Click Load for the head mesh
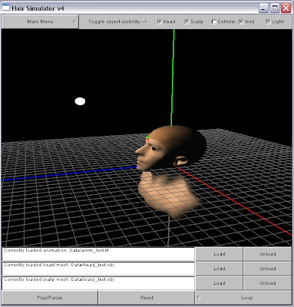Viewport: 294px width, 307px height. coord(219,269)
